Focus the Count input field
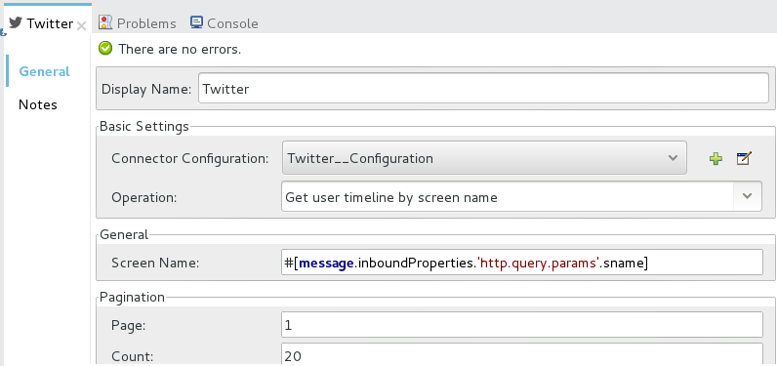 (x=522, y=354)
